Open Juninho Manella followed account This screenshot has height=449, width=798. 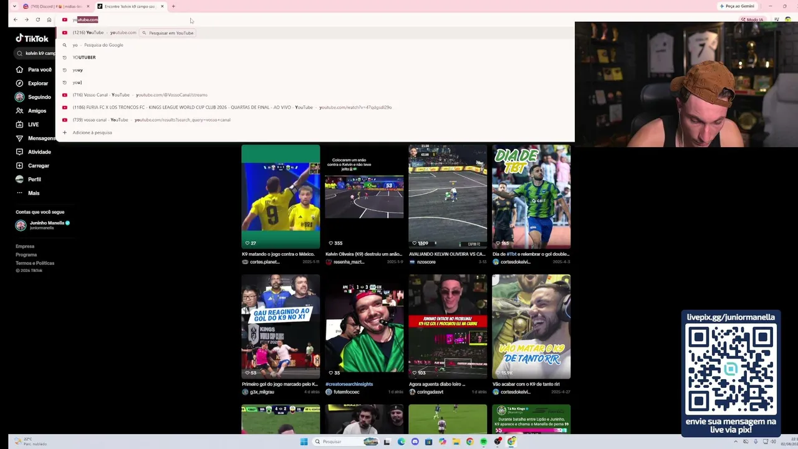point(42,224)
